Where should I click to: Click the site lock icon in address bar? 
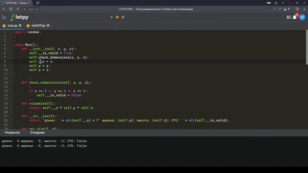point(25,9)
